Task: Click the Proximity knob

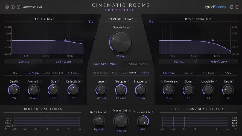Action: pos(34,90)
